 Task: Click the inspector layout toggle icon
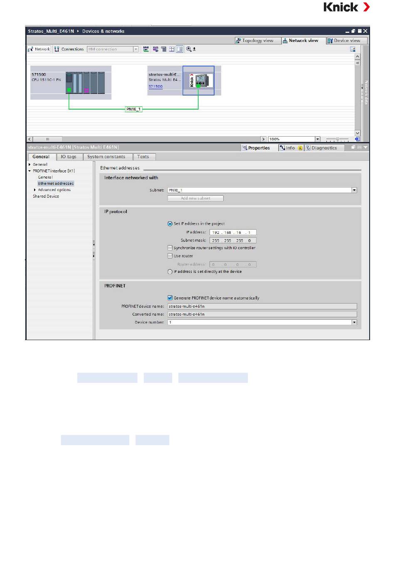359,147
